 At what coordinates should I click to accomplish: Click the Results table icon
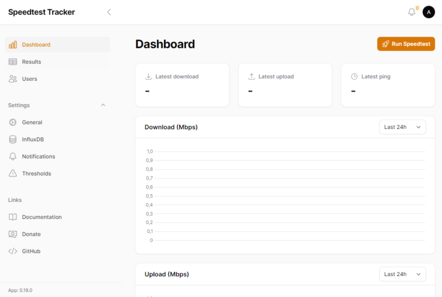tap(13, 62)
